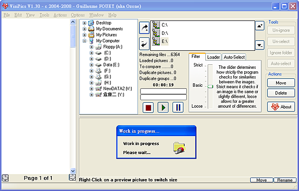
Task: Start scanning with green play button
Action: (x=163, y=107)
